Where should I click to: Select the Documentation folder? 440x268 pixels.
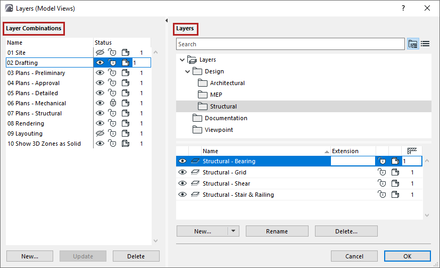click(x=226, y=118)
